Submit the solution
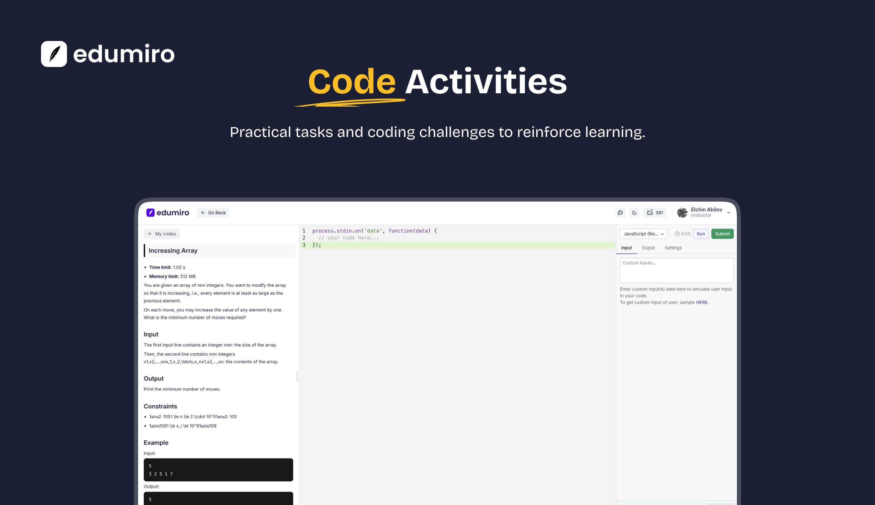The width and height of the screenshot is (875, 505). [722, 234]
